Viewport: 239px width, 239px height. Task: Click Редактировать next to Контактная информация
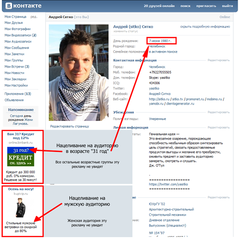click(218, 60)
